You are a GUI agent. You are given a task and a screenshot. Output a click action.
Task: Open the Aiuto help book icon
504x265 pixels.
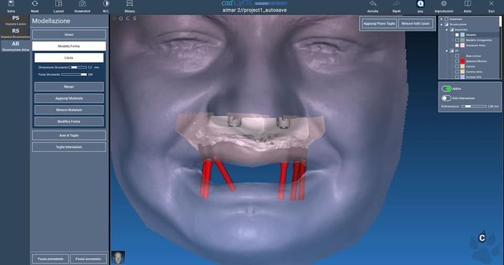(467, 4)
